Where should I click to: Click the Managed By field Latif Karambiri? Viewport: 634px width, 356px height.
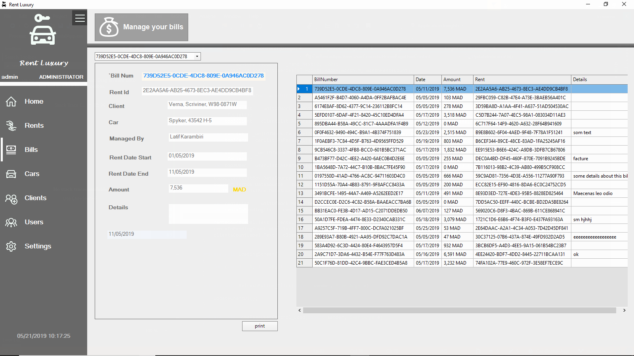coord(208,137)
